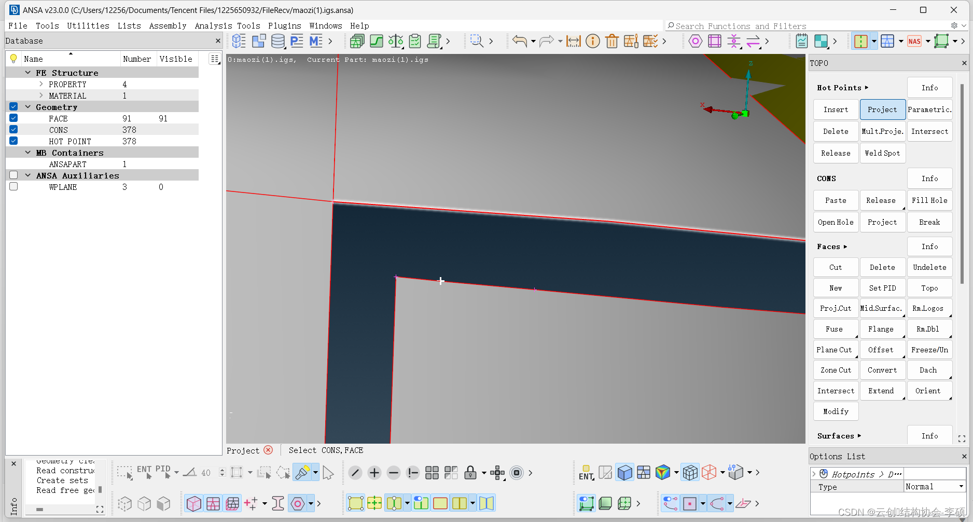This screenshot has height=522, width=973.
Task: Click the blue shaded cube view icon
Action: tap(624, 473)
